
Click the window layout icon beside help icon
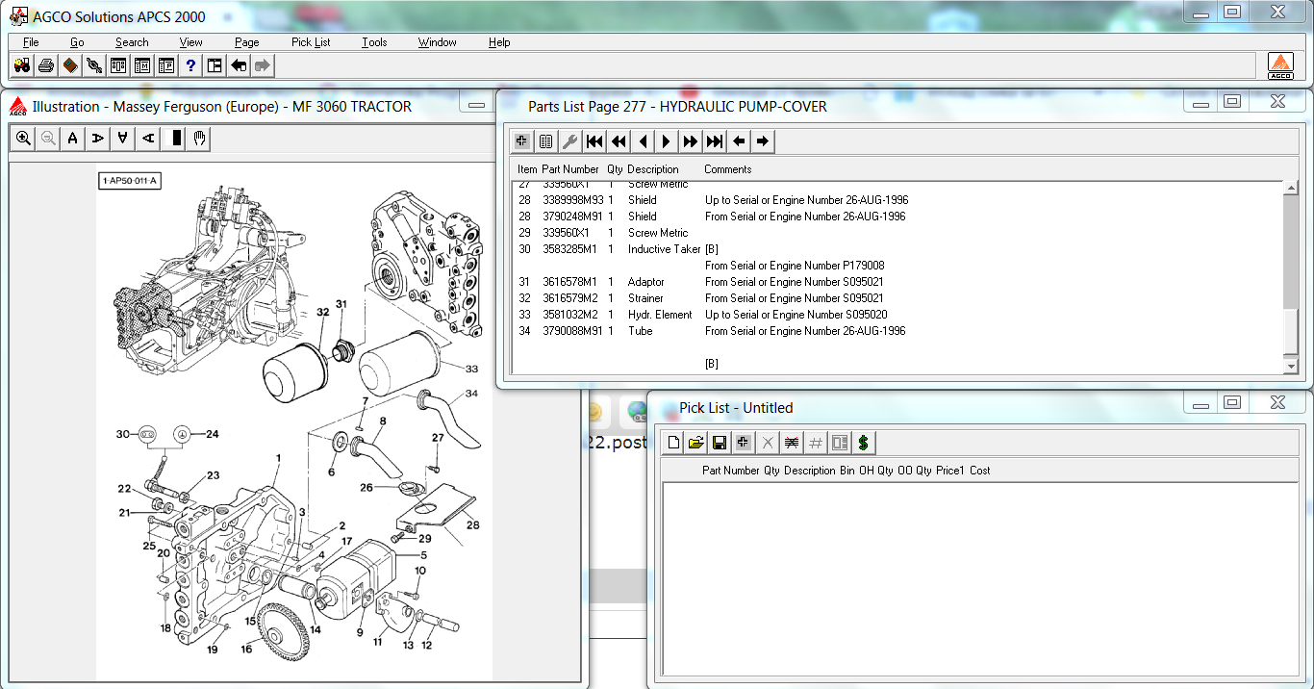point(215,65)
